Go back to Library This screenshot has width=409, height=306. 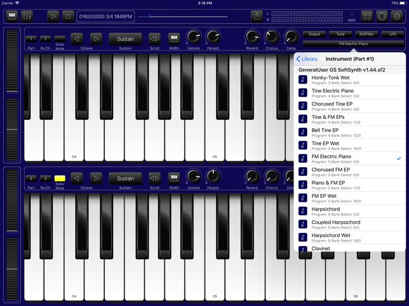(307, 59)
